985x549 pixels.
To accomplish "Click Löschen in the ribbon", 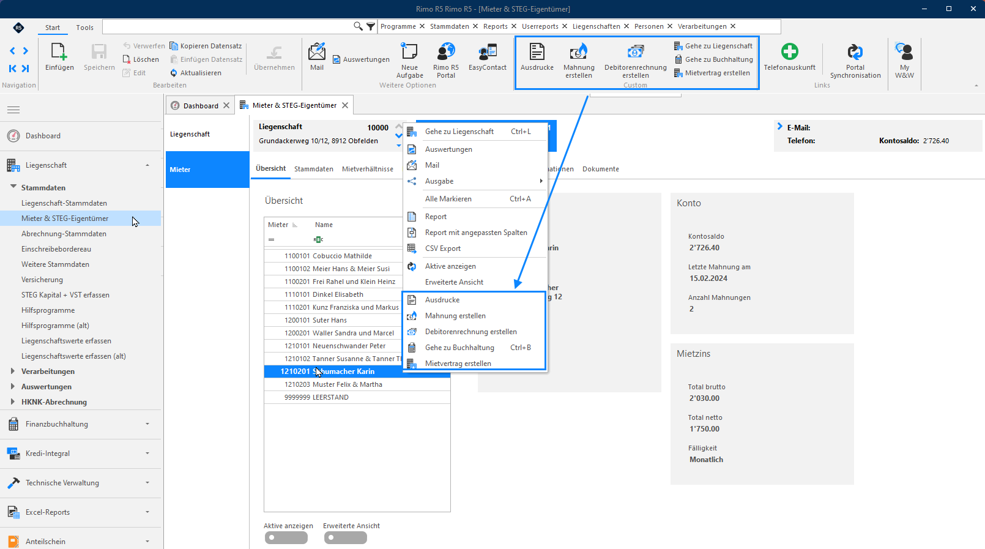I will tap(141, 59).
